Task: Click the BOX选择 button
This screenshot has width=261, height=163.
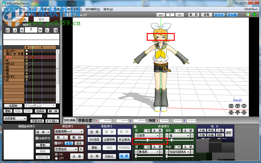Action: tap(94, 140)
